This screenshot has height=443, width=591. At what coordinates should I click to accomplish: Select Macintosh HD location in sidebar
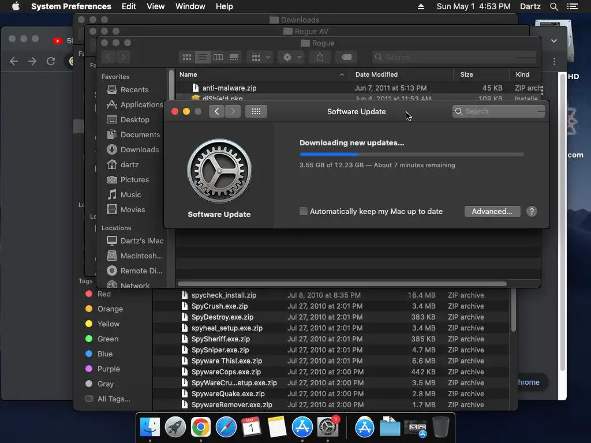coord(134,256)
